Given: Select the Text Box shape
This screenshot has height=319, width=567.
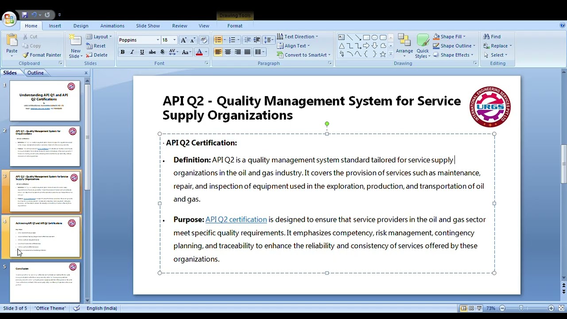Looking at the screenshot, I should coord(341,37).
